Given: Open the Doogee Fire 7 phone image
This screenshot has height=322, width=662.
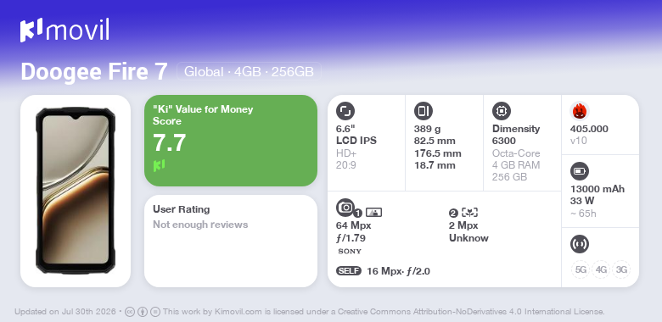Looking at the screenshot, I should coord(76,191).
